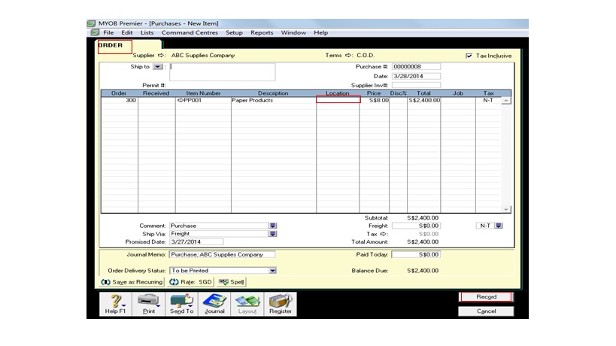Click the Ship to address field
This screenshot has height=346, width=616.
[223, 72]
